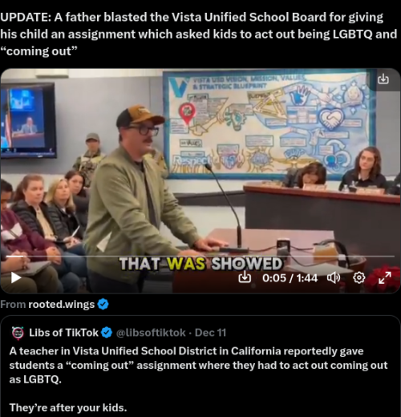
Task: Open rooted.wings source profile link
Action: coord(61,304)
